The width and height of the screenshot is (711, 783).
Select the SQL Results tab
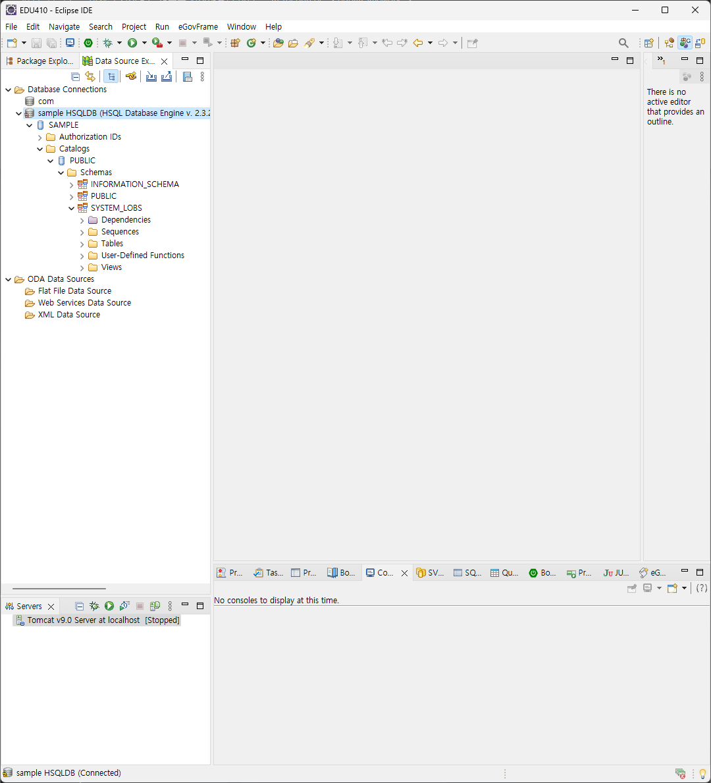(467, 573)
